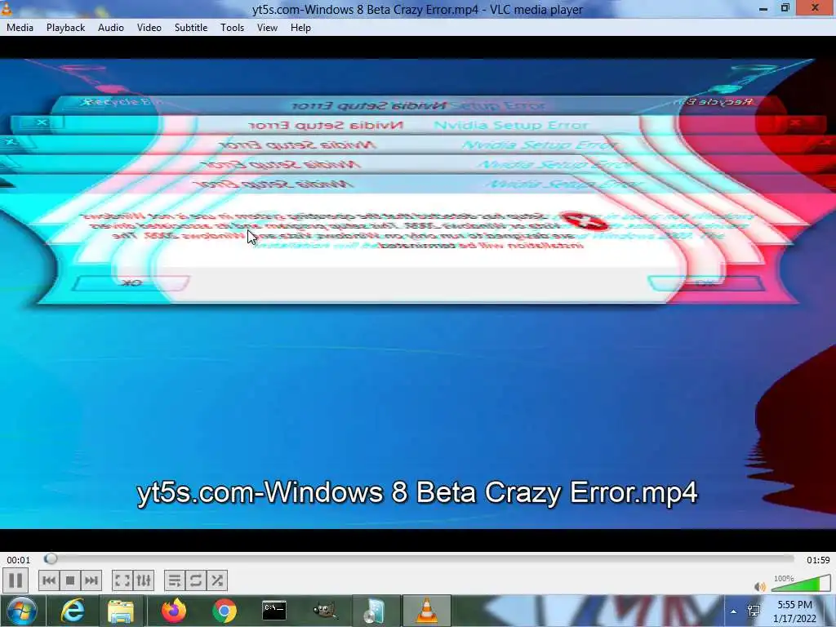Toggle random shuffle playback
The height and width of the screenshot is (627, 836).
point(217,580)
